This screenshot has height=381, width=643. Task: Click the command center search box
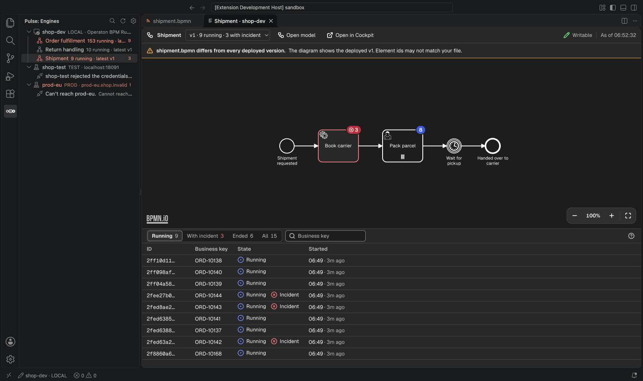coord(332,8)
